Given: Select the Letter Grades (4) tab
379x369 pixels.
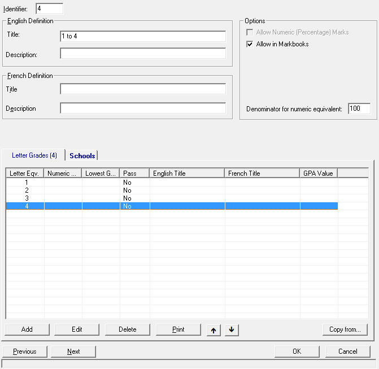Looking at the screenshot, I should pyautogui.click(x=34, y=155).
